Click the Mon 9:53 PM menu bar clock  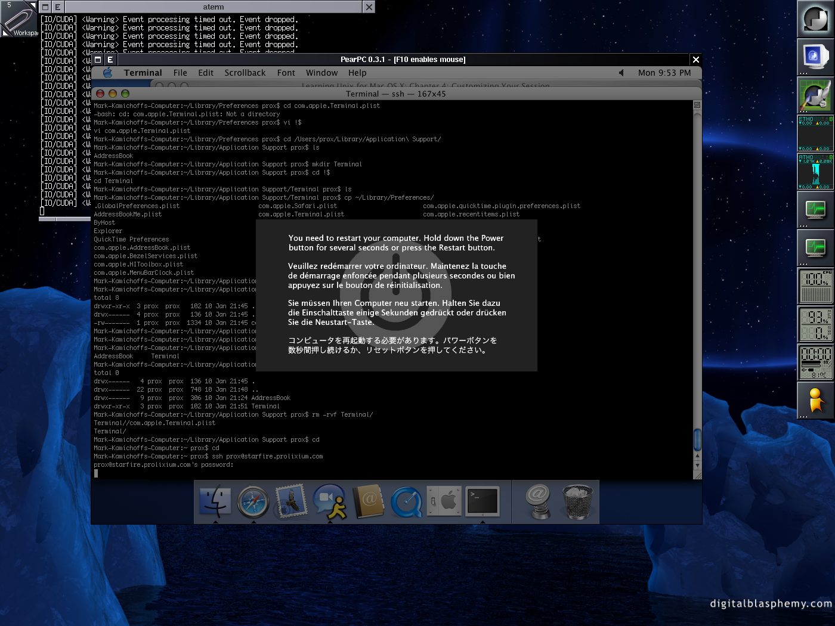(x=664, y=73)
